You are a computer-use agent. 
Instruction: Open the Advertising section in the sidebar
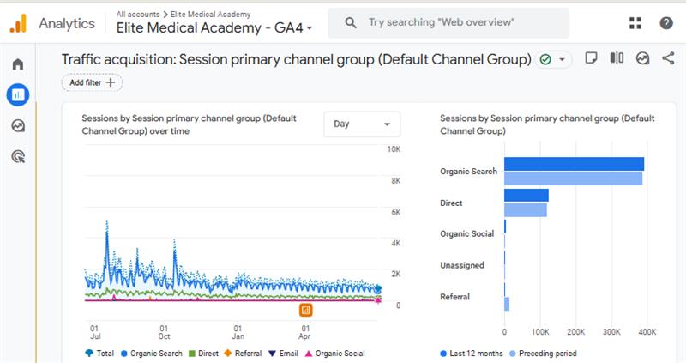(18, 156)
